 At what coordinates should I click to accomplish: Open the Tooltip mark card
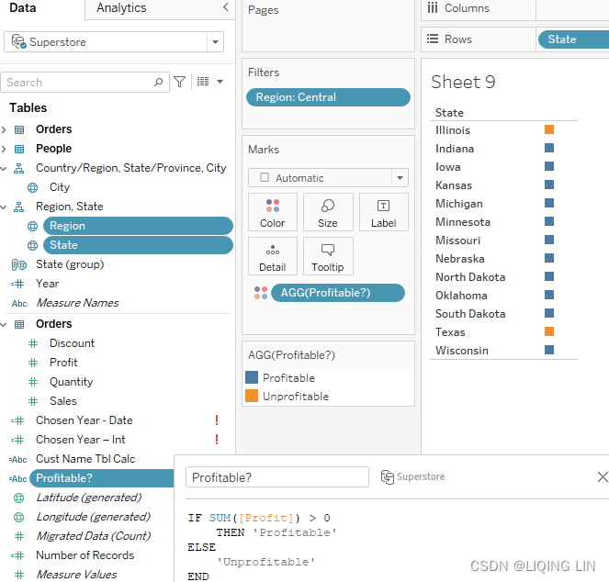tap(328, 256)
